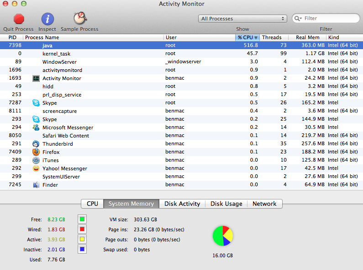Sort by PID column header

pos(11,37)
